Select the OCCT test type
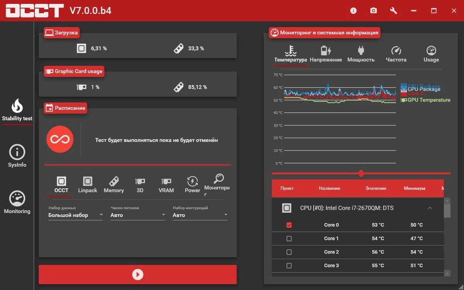 61,185
